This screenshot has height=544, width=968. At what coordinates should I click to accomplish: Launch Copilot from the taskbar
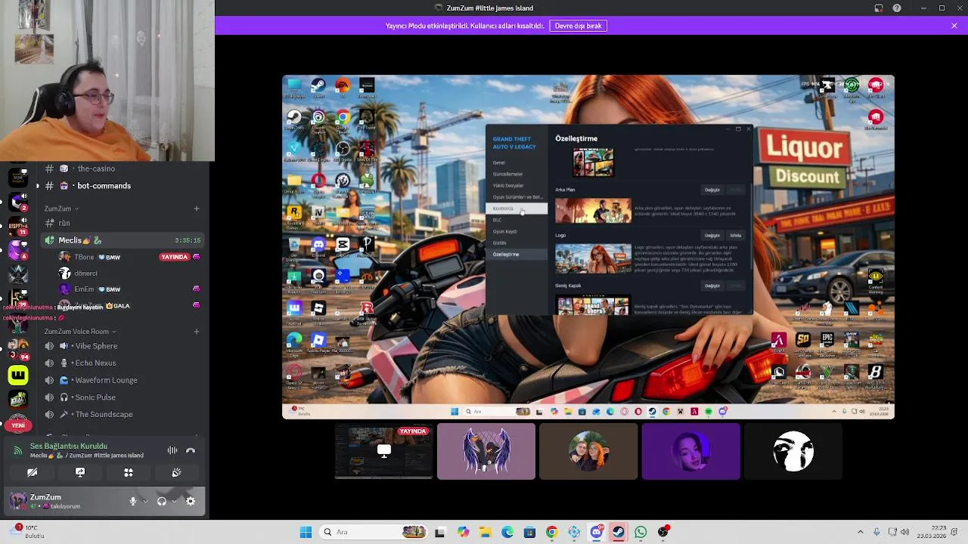pos(463,532)
